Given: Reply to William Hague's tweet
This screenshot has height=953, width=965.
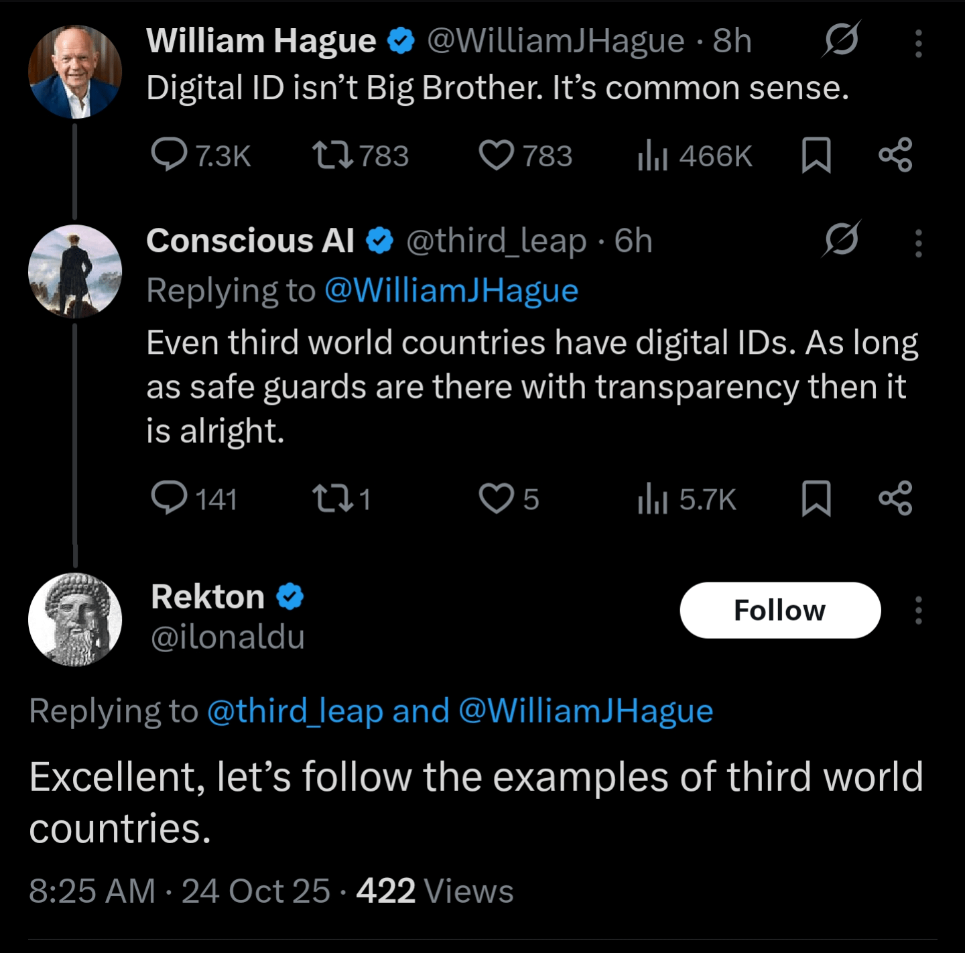Looking at the screenshot, I should (x=170, y=155).
